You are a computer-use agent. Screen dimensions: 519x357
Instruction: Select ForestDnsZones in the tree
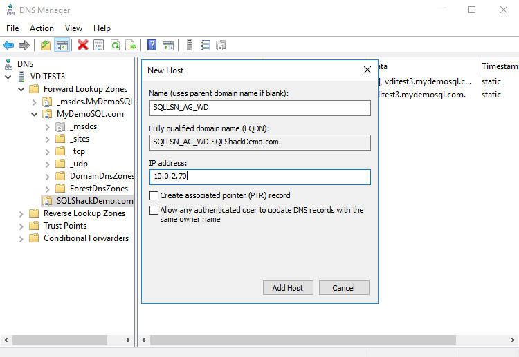tap(99, 189)
